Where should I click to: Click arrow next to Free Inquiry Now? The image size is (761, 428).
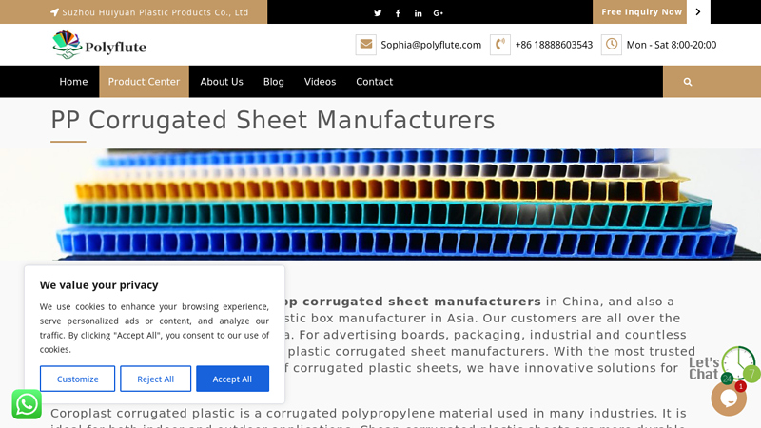click(x=698, y=11)
